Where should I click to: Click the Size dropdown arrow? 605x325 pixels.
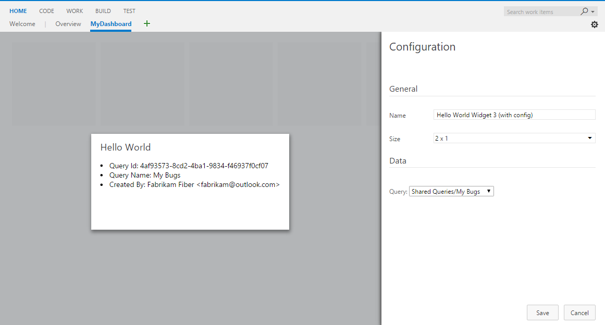pyautogui.click(x=589, y=137)
